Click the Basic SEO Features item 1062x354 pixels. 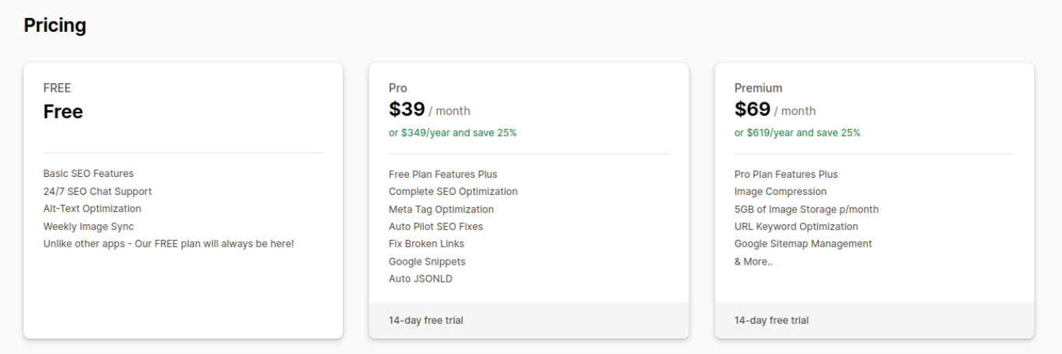(89, 174)
